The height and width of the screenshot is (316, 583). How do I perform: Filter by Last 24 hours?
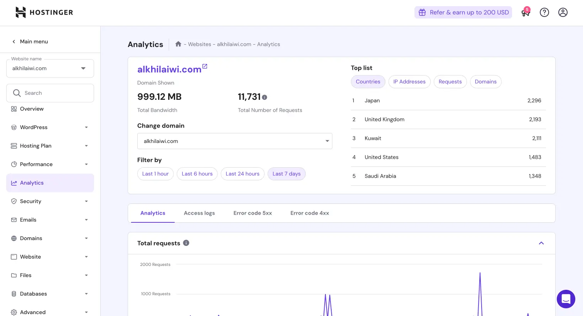coord(243,174)
